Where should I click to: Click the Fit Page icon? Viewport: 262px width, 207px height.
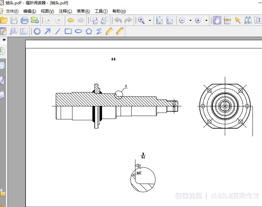coord(160,20)
